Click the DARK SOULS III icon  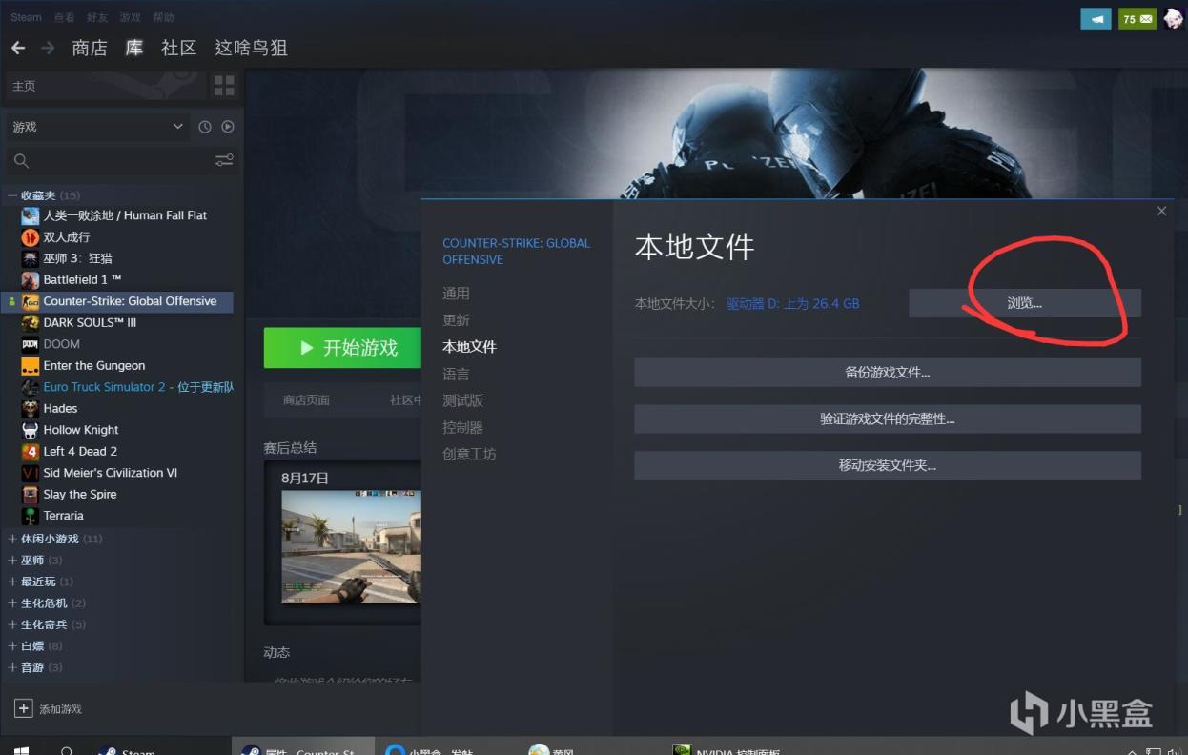(31, 322)
